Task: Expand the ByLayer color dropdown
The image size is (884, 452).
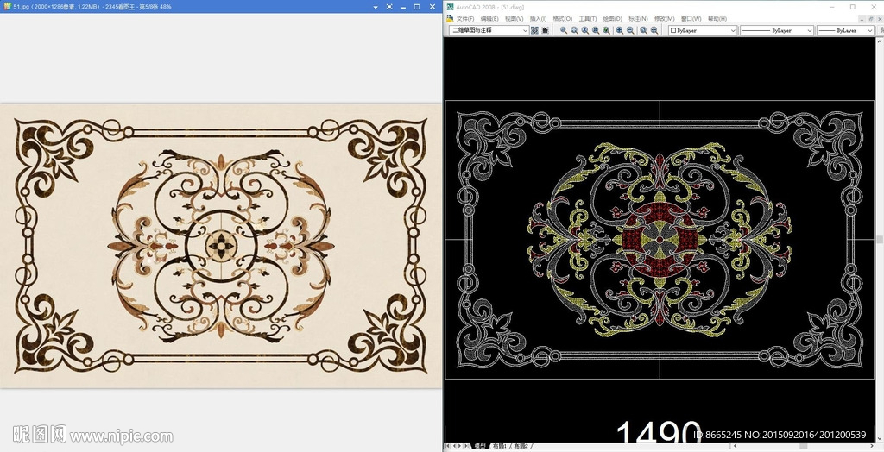Action: (733, 30)
